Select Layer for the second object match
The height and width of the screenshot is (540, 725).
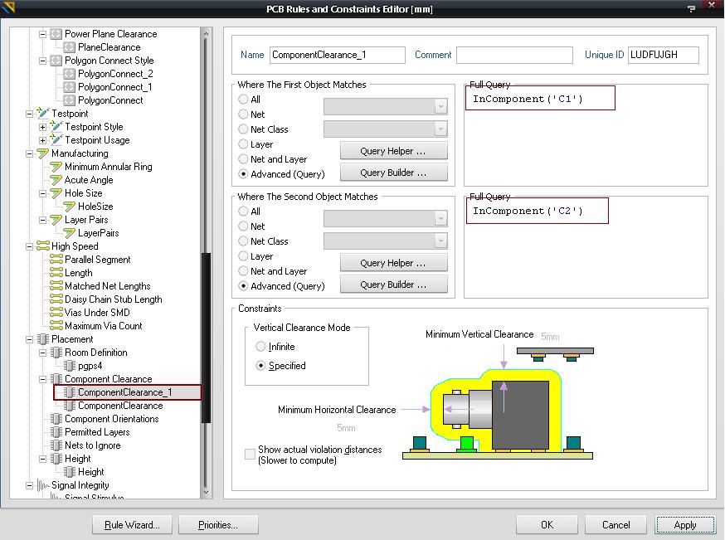point(243,255)
